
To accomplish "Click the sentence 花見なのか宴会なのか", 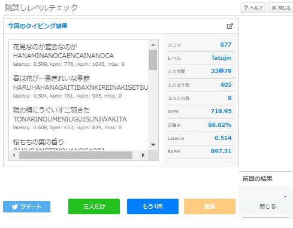I will pyautogui.click(x=45, y=47).
